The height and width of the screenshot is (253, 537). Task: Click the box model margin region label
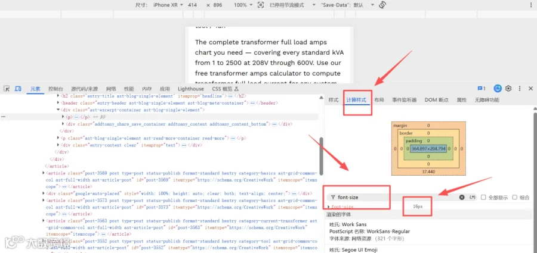click(x=400, y=126)
